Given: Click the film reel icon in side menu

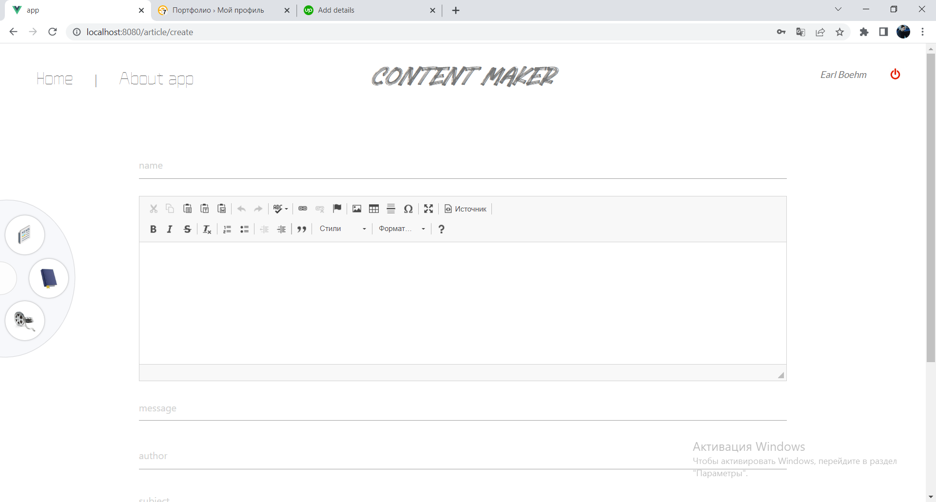Looking at the screenshot, I should pyautogui.click(x=25, y=320).
